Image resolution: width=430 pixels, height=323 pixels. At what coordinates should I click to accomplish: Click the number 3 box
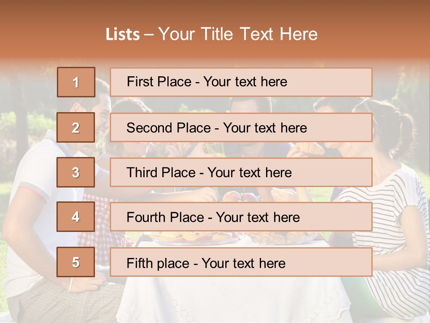click(x=76, y=172)
